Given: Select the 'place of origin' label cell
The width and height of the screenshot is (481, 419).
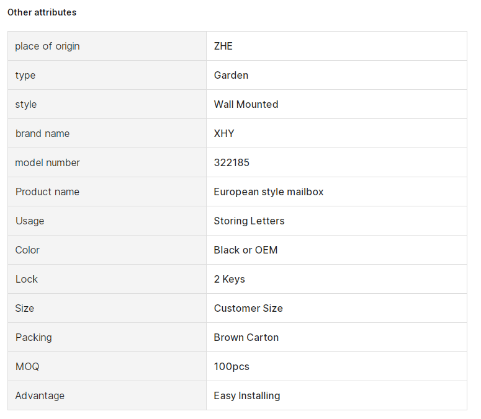Looking at the screenshot, I should [x=107, y=46].
